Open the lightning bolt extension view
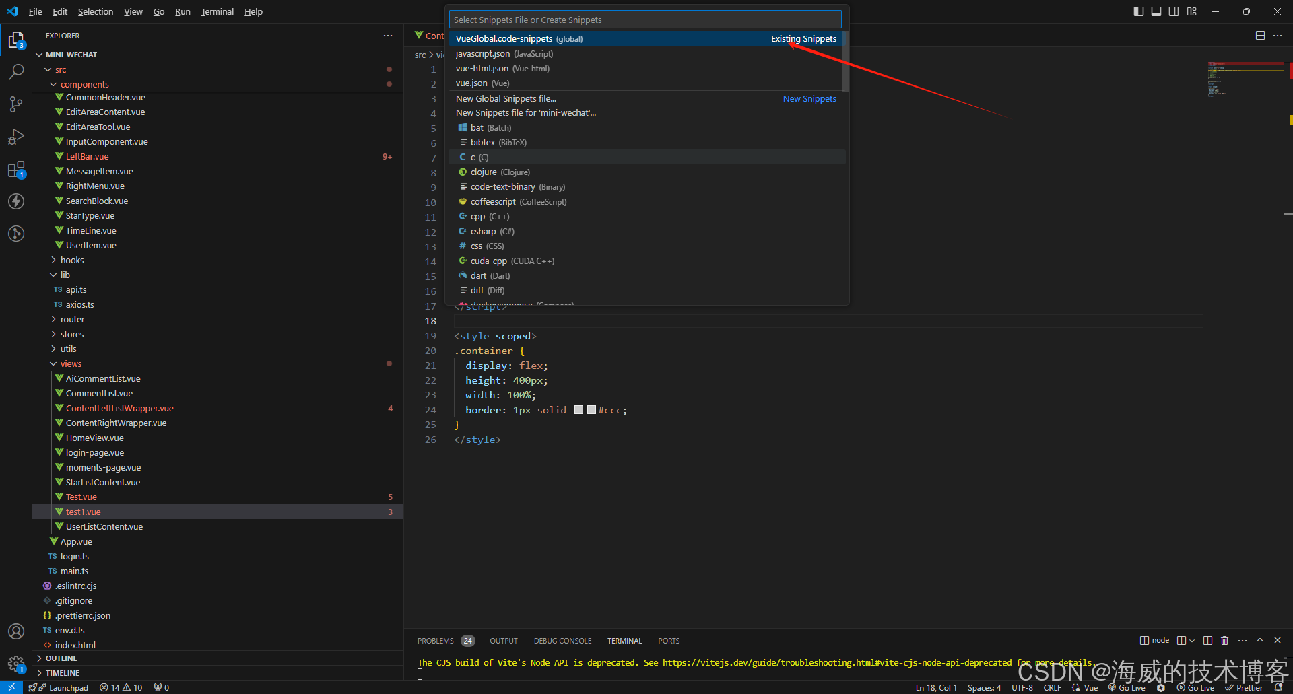 click(16, 201)
